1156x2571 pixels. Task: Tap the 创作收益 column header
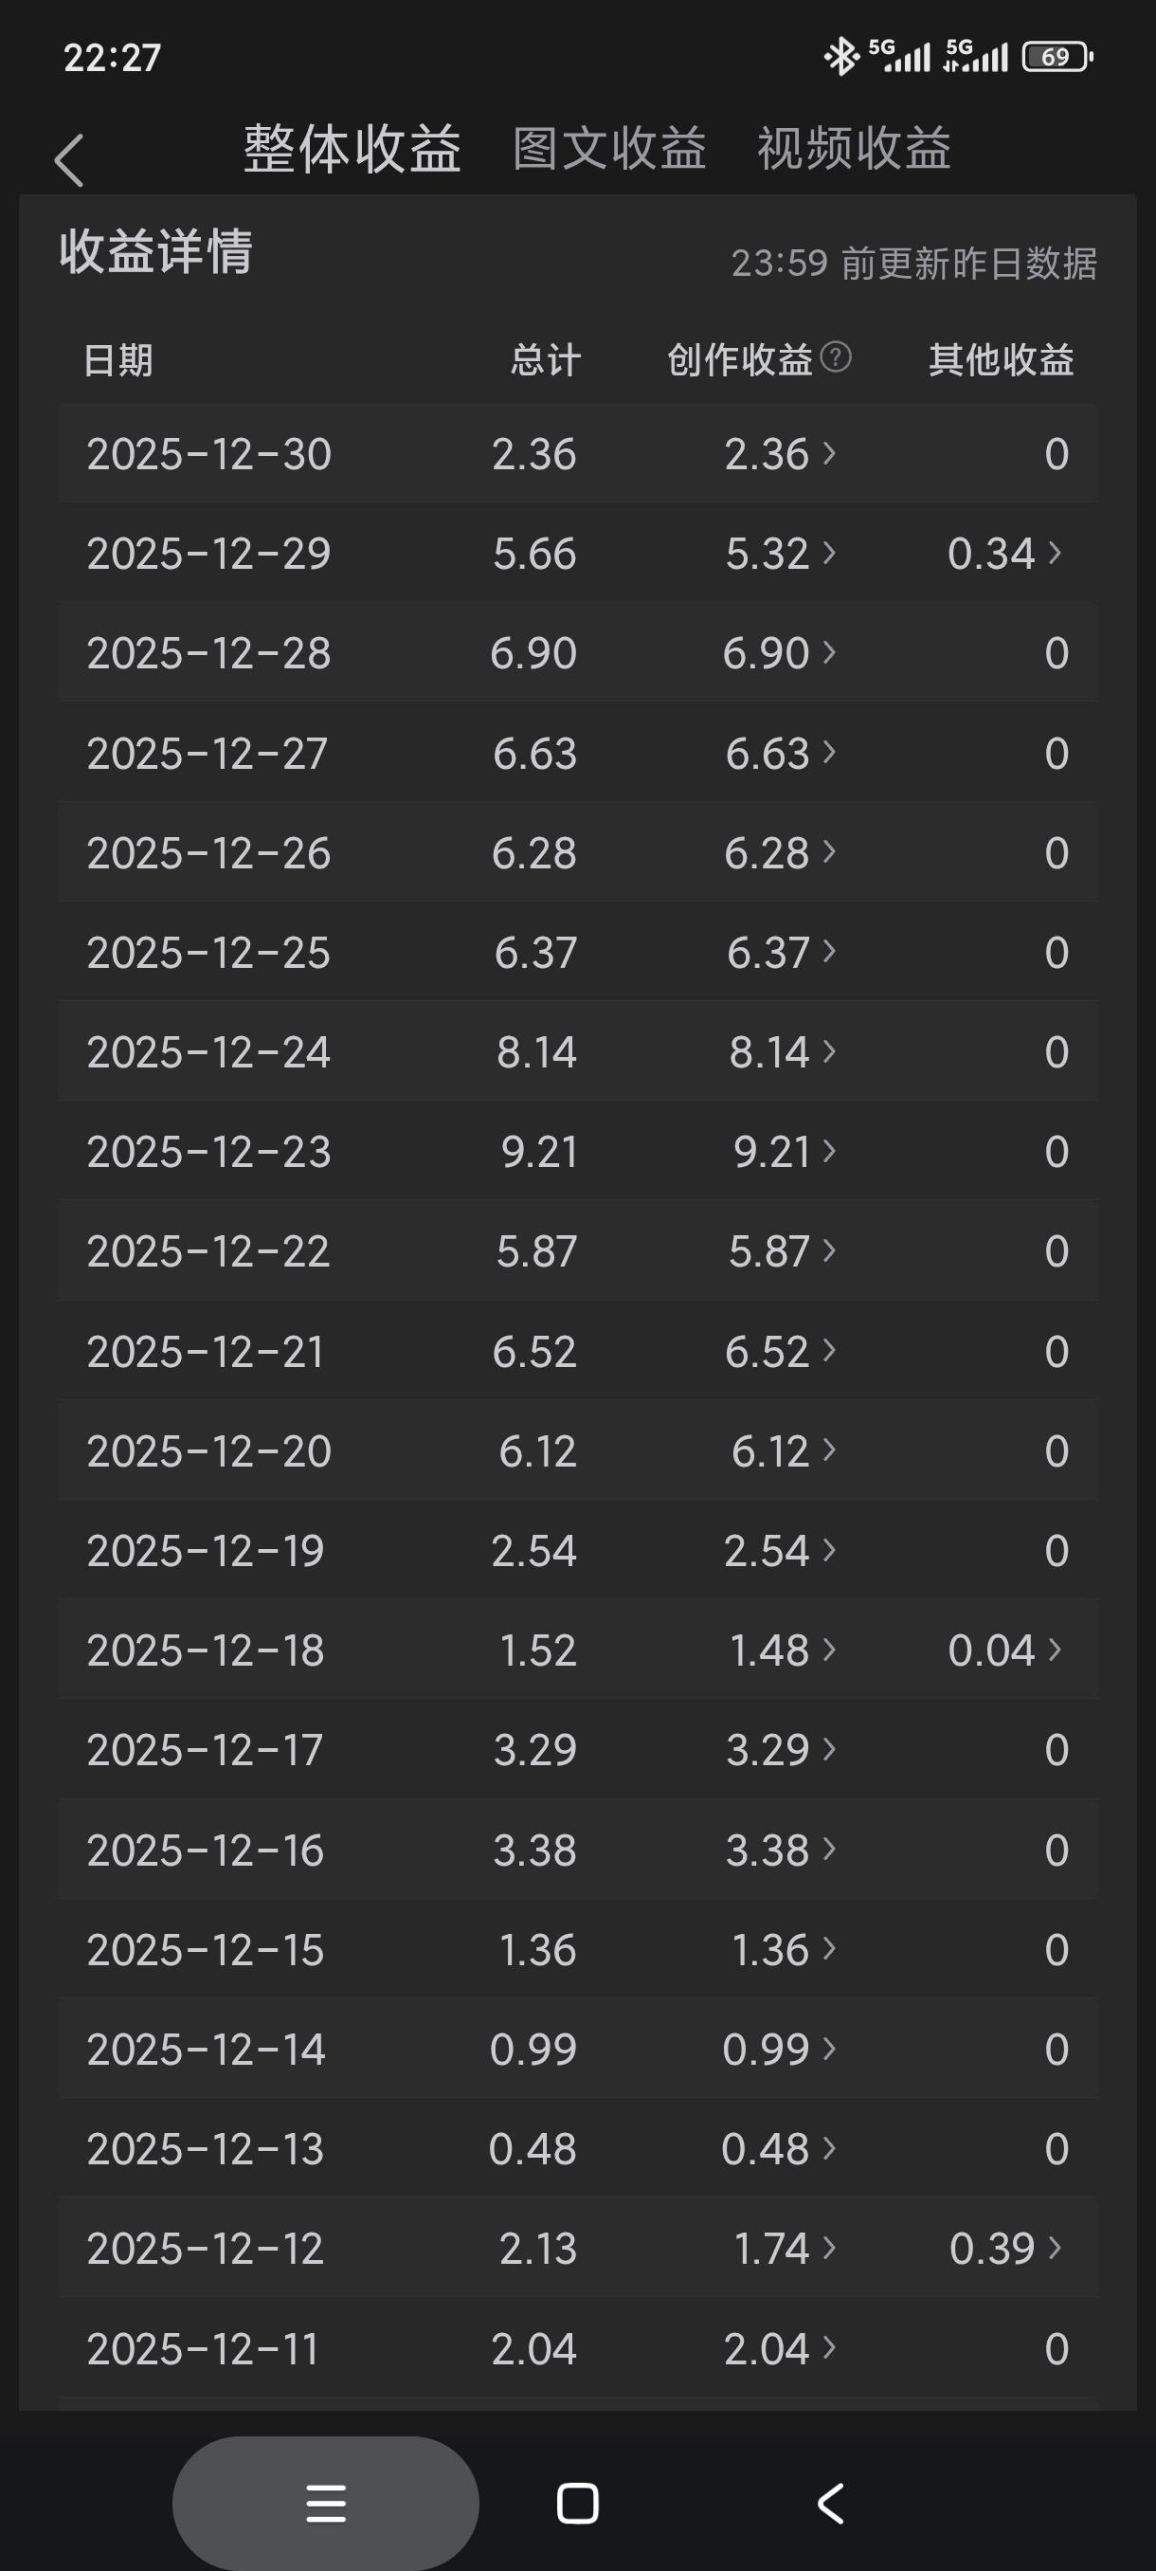click(x=739, y=360)
